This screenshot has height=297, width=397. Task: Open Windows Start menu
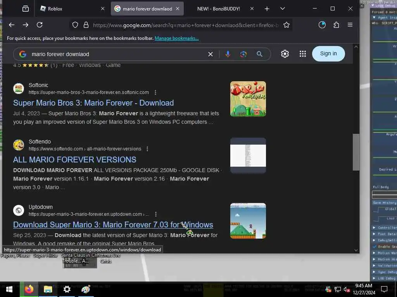point(9,289)
